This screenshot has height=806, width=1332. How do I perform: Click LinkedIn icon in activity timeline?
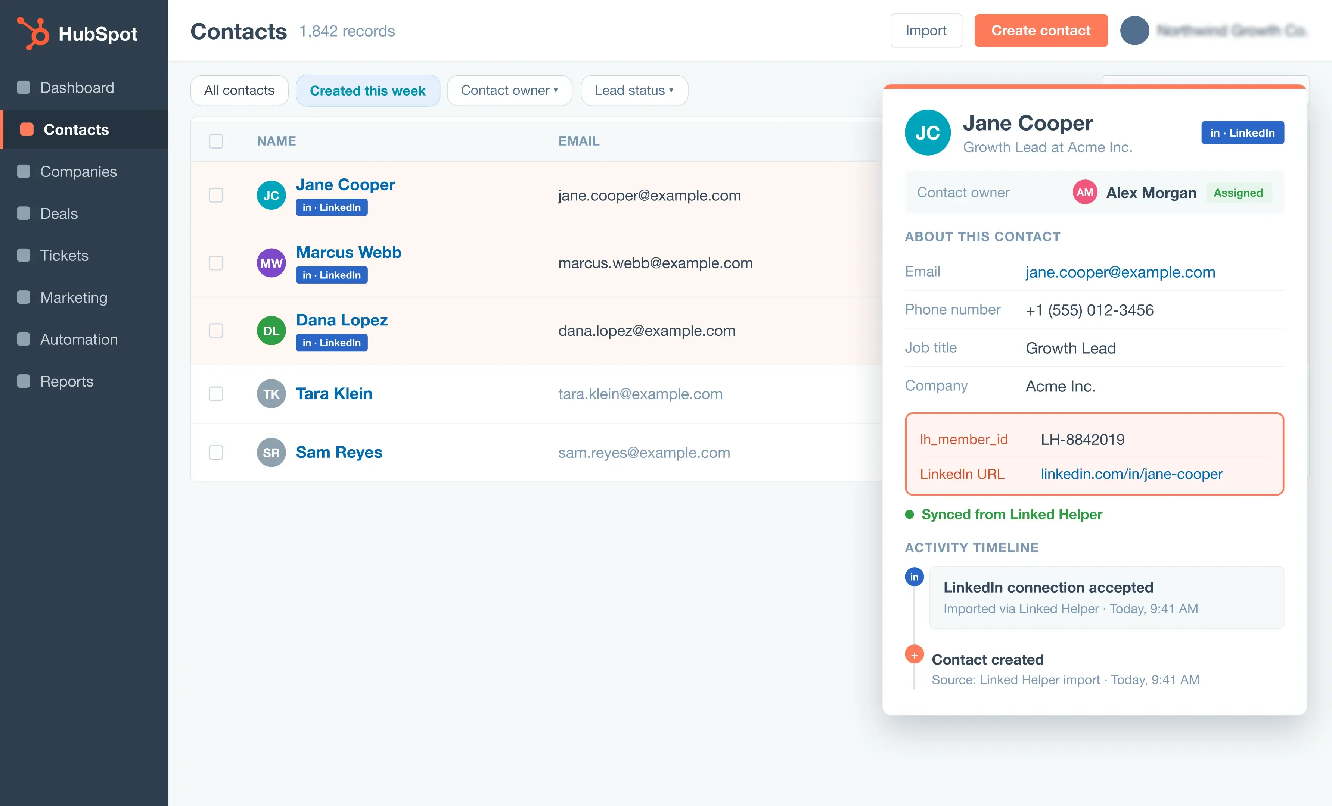click(x=914, y=577)
